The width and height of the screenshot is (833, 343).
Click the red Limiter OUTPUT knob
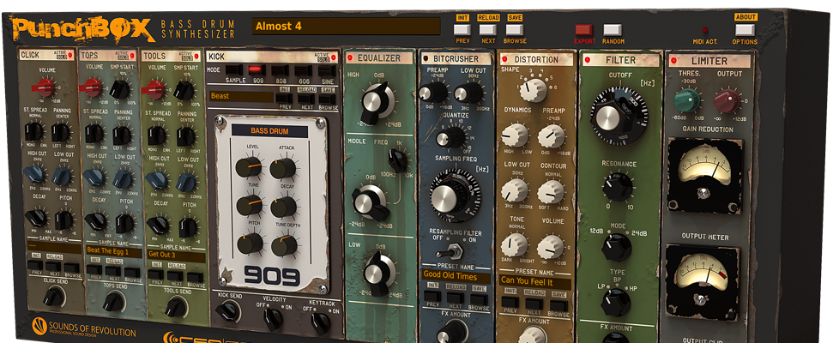click(x=727, y=101)
